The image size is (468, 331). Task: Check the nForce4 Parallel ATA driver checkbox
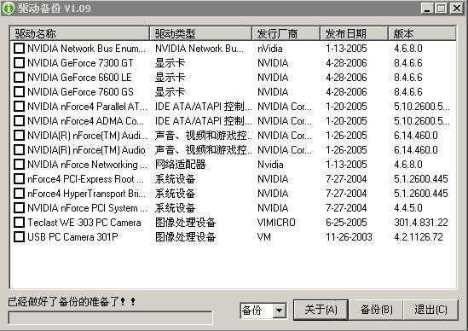(19, 106)
